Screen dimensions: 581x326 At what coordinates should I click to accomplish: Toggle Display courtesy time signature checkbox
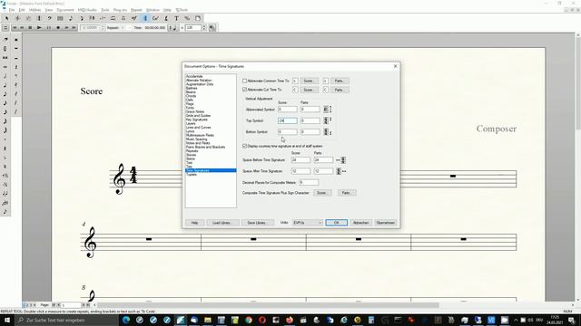click(x=244, y=146)
